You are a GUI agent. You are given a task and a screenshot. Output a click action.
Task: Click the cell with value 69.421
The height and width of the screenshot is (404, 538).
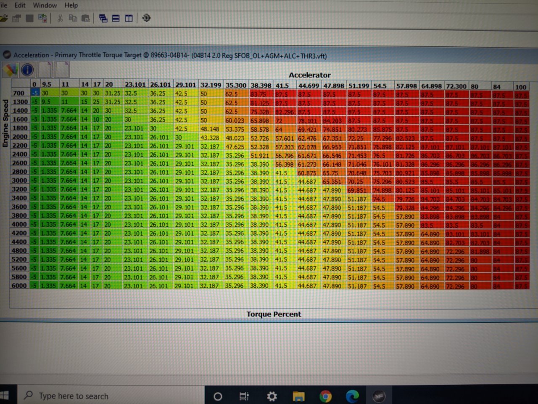pos(309,130)
